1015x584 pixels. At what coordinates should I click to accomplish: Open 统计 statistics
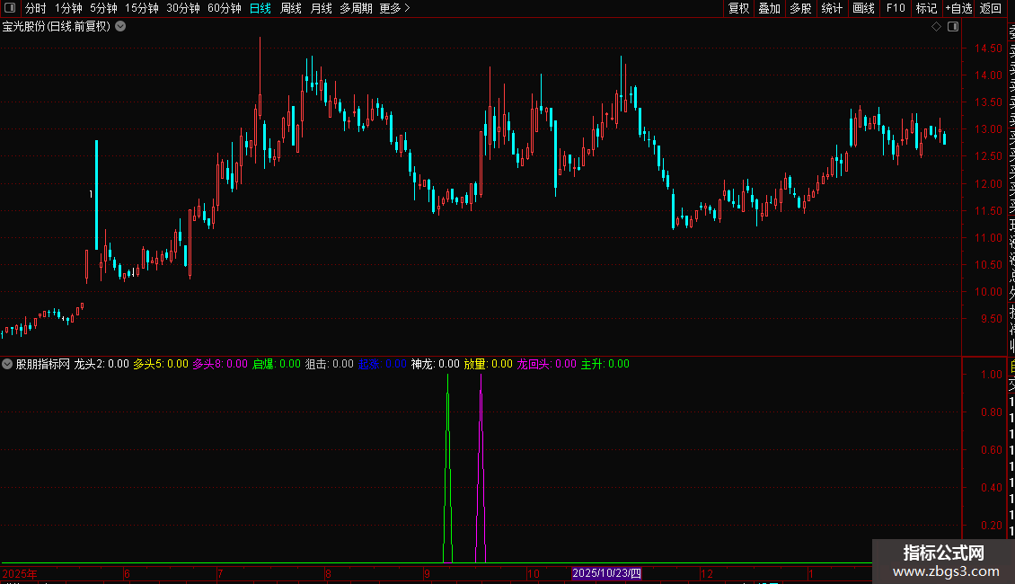coord(832,8)
